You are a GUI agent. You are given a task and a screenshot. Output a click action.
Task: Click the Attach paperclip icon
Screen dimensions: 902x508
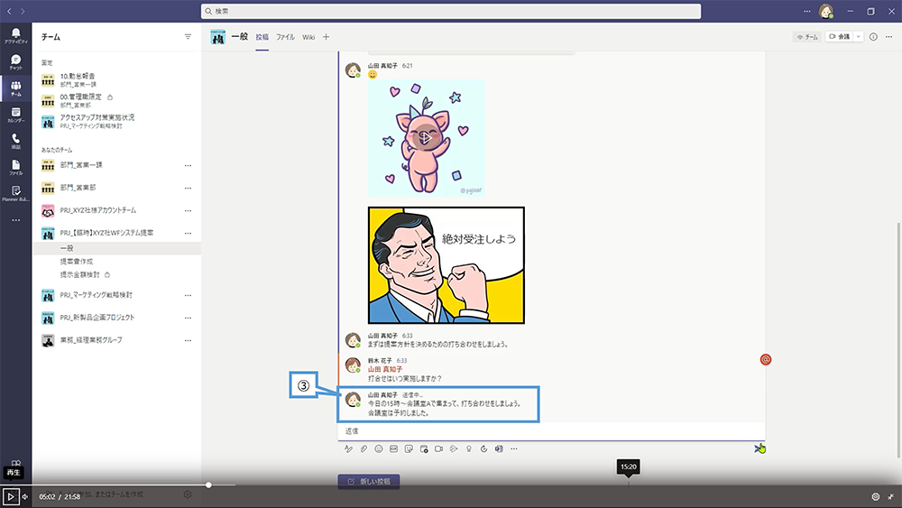click(364, 448)
